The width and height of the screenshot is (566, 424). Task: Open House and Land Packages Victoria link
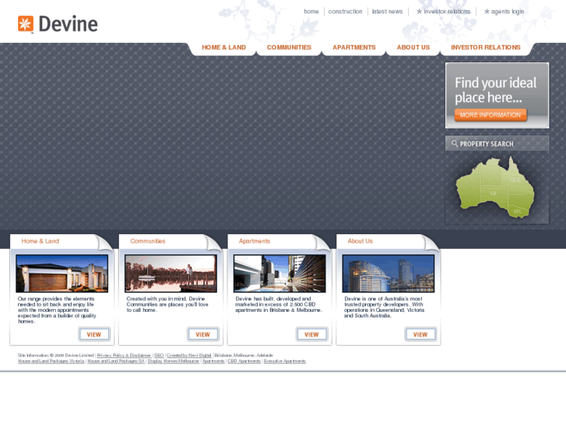(51, 361)
